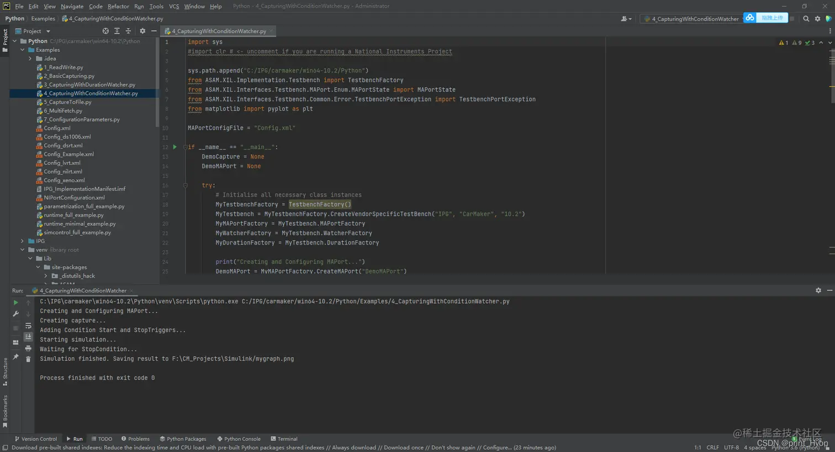Screen dimensions: 835x452
Task: Click the Stop process square in Run panel
Action: click(x=15, y=328)
